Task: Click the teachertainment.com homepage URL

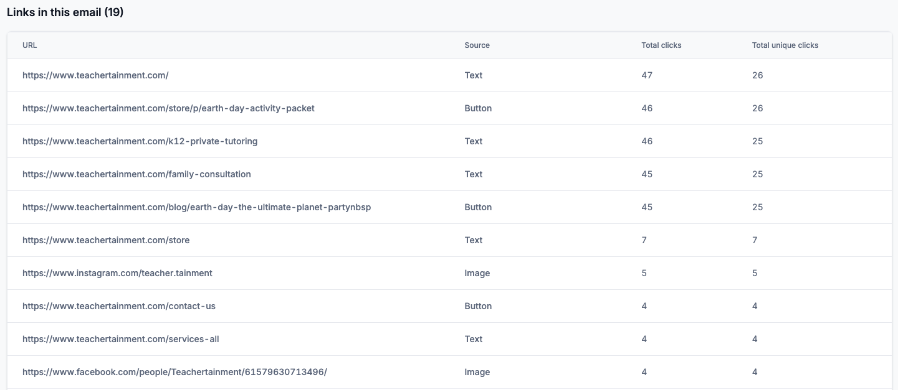Action: point(95,75)
